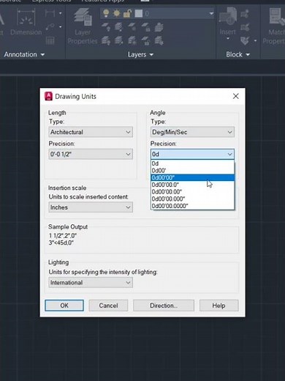
Task: Open the Dimension tool in Annotation panel
Action: [x=26, y=22]
